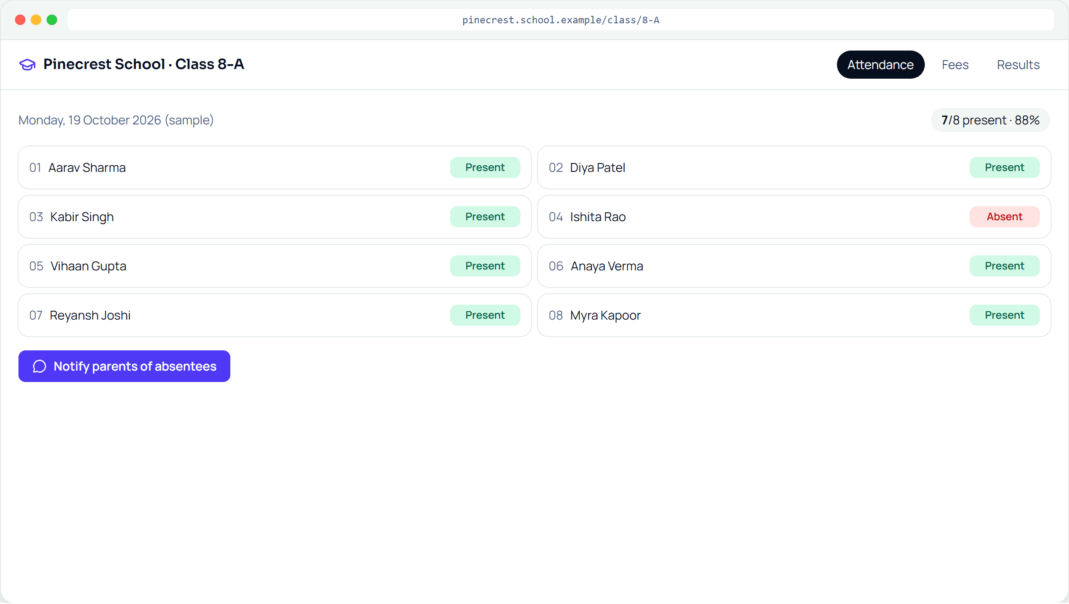
Task: Select student name Reyansh Joshi
Action: (x=90, y=315)
